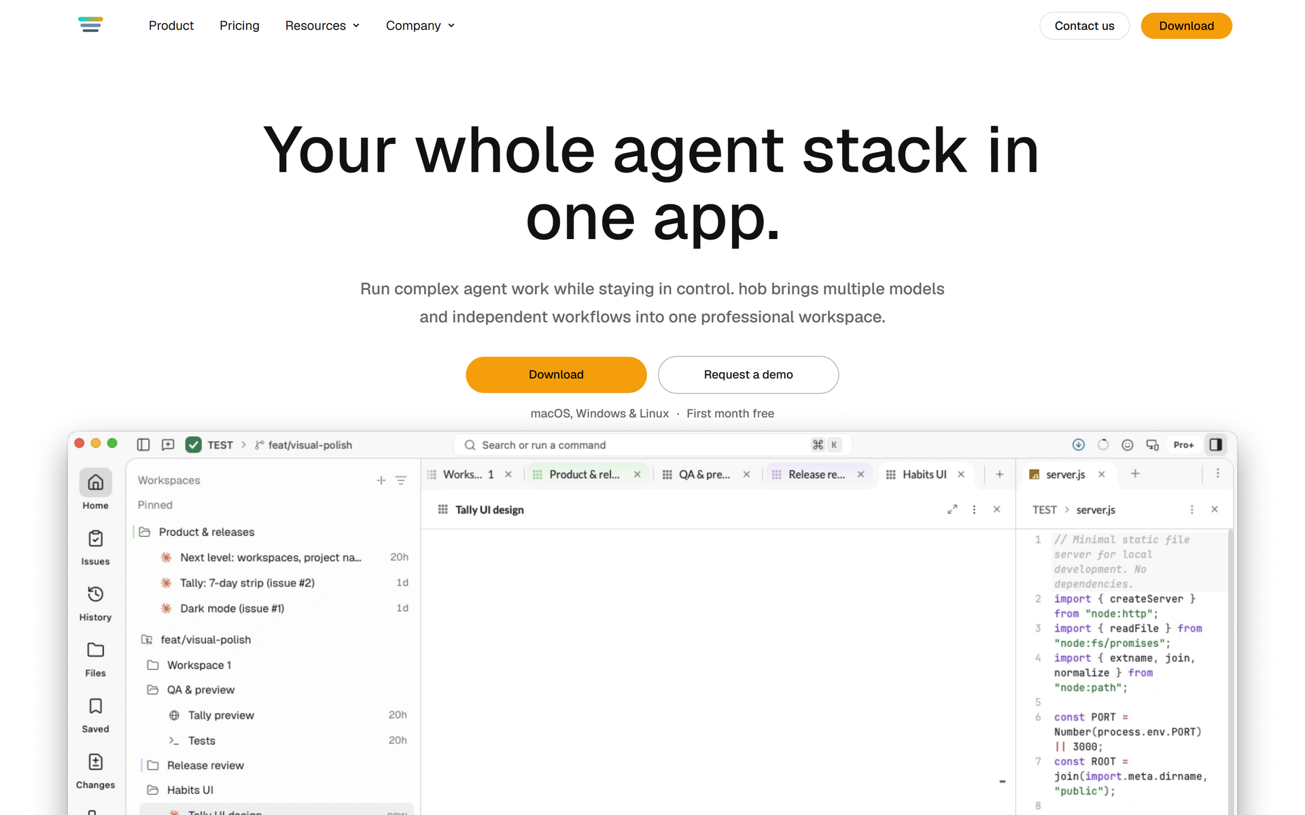
Task: Click the new workspace plus icon
Action: [381, 480]
